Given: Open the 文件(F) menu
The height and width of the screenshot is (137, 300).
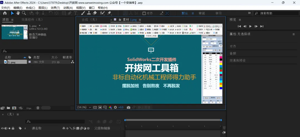Looking at the screenshot, I should [6, 8].
